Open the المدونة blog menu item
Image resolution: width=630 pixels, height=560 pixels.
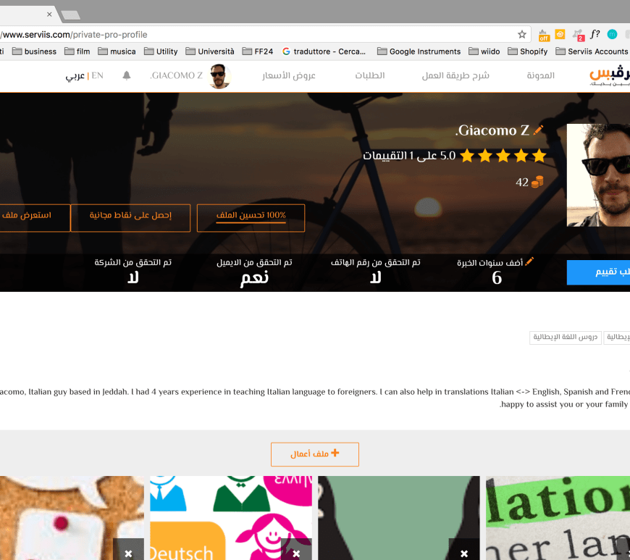click(540, 75)
